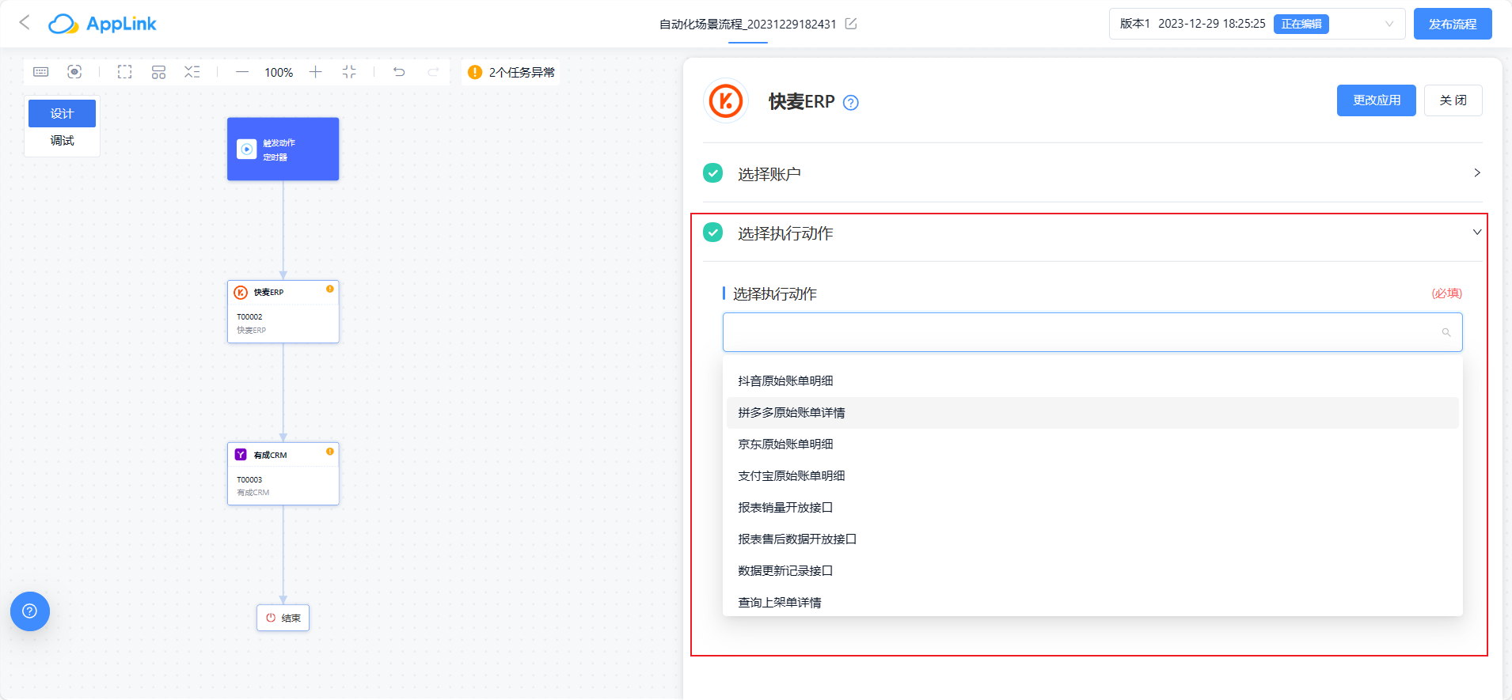Switch to the 调试 tab
This screenshot has height=700, width=1512.
[x=62, y=141]
